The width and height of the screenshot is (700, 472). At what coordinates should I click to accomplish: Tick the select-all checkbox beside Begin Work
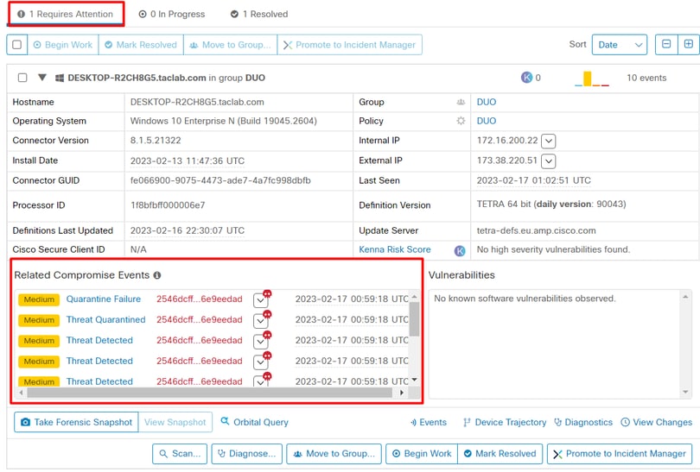[17, 45]
